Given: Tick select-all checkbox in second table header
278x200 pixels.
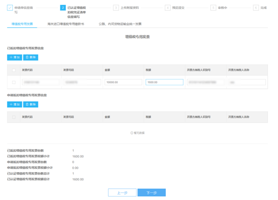Looking at the screenshot, I should pos(13,117).
